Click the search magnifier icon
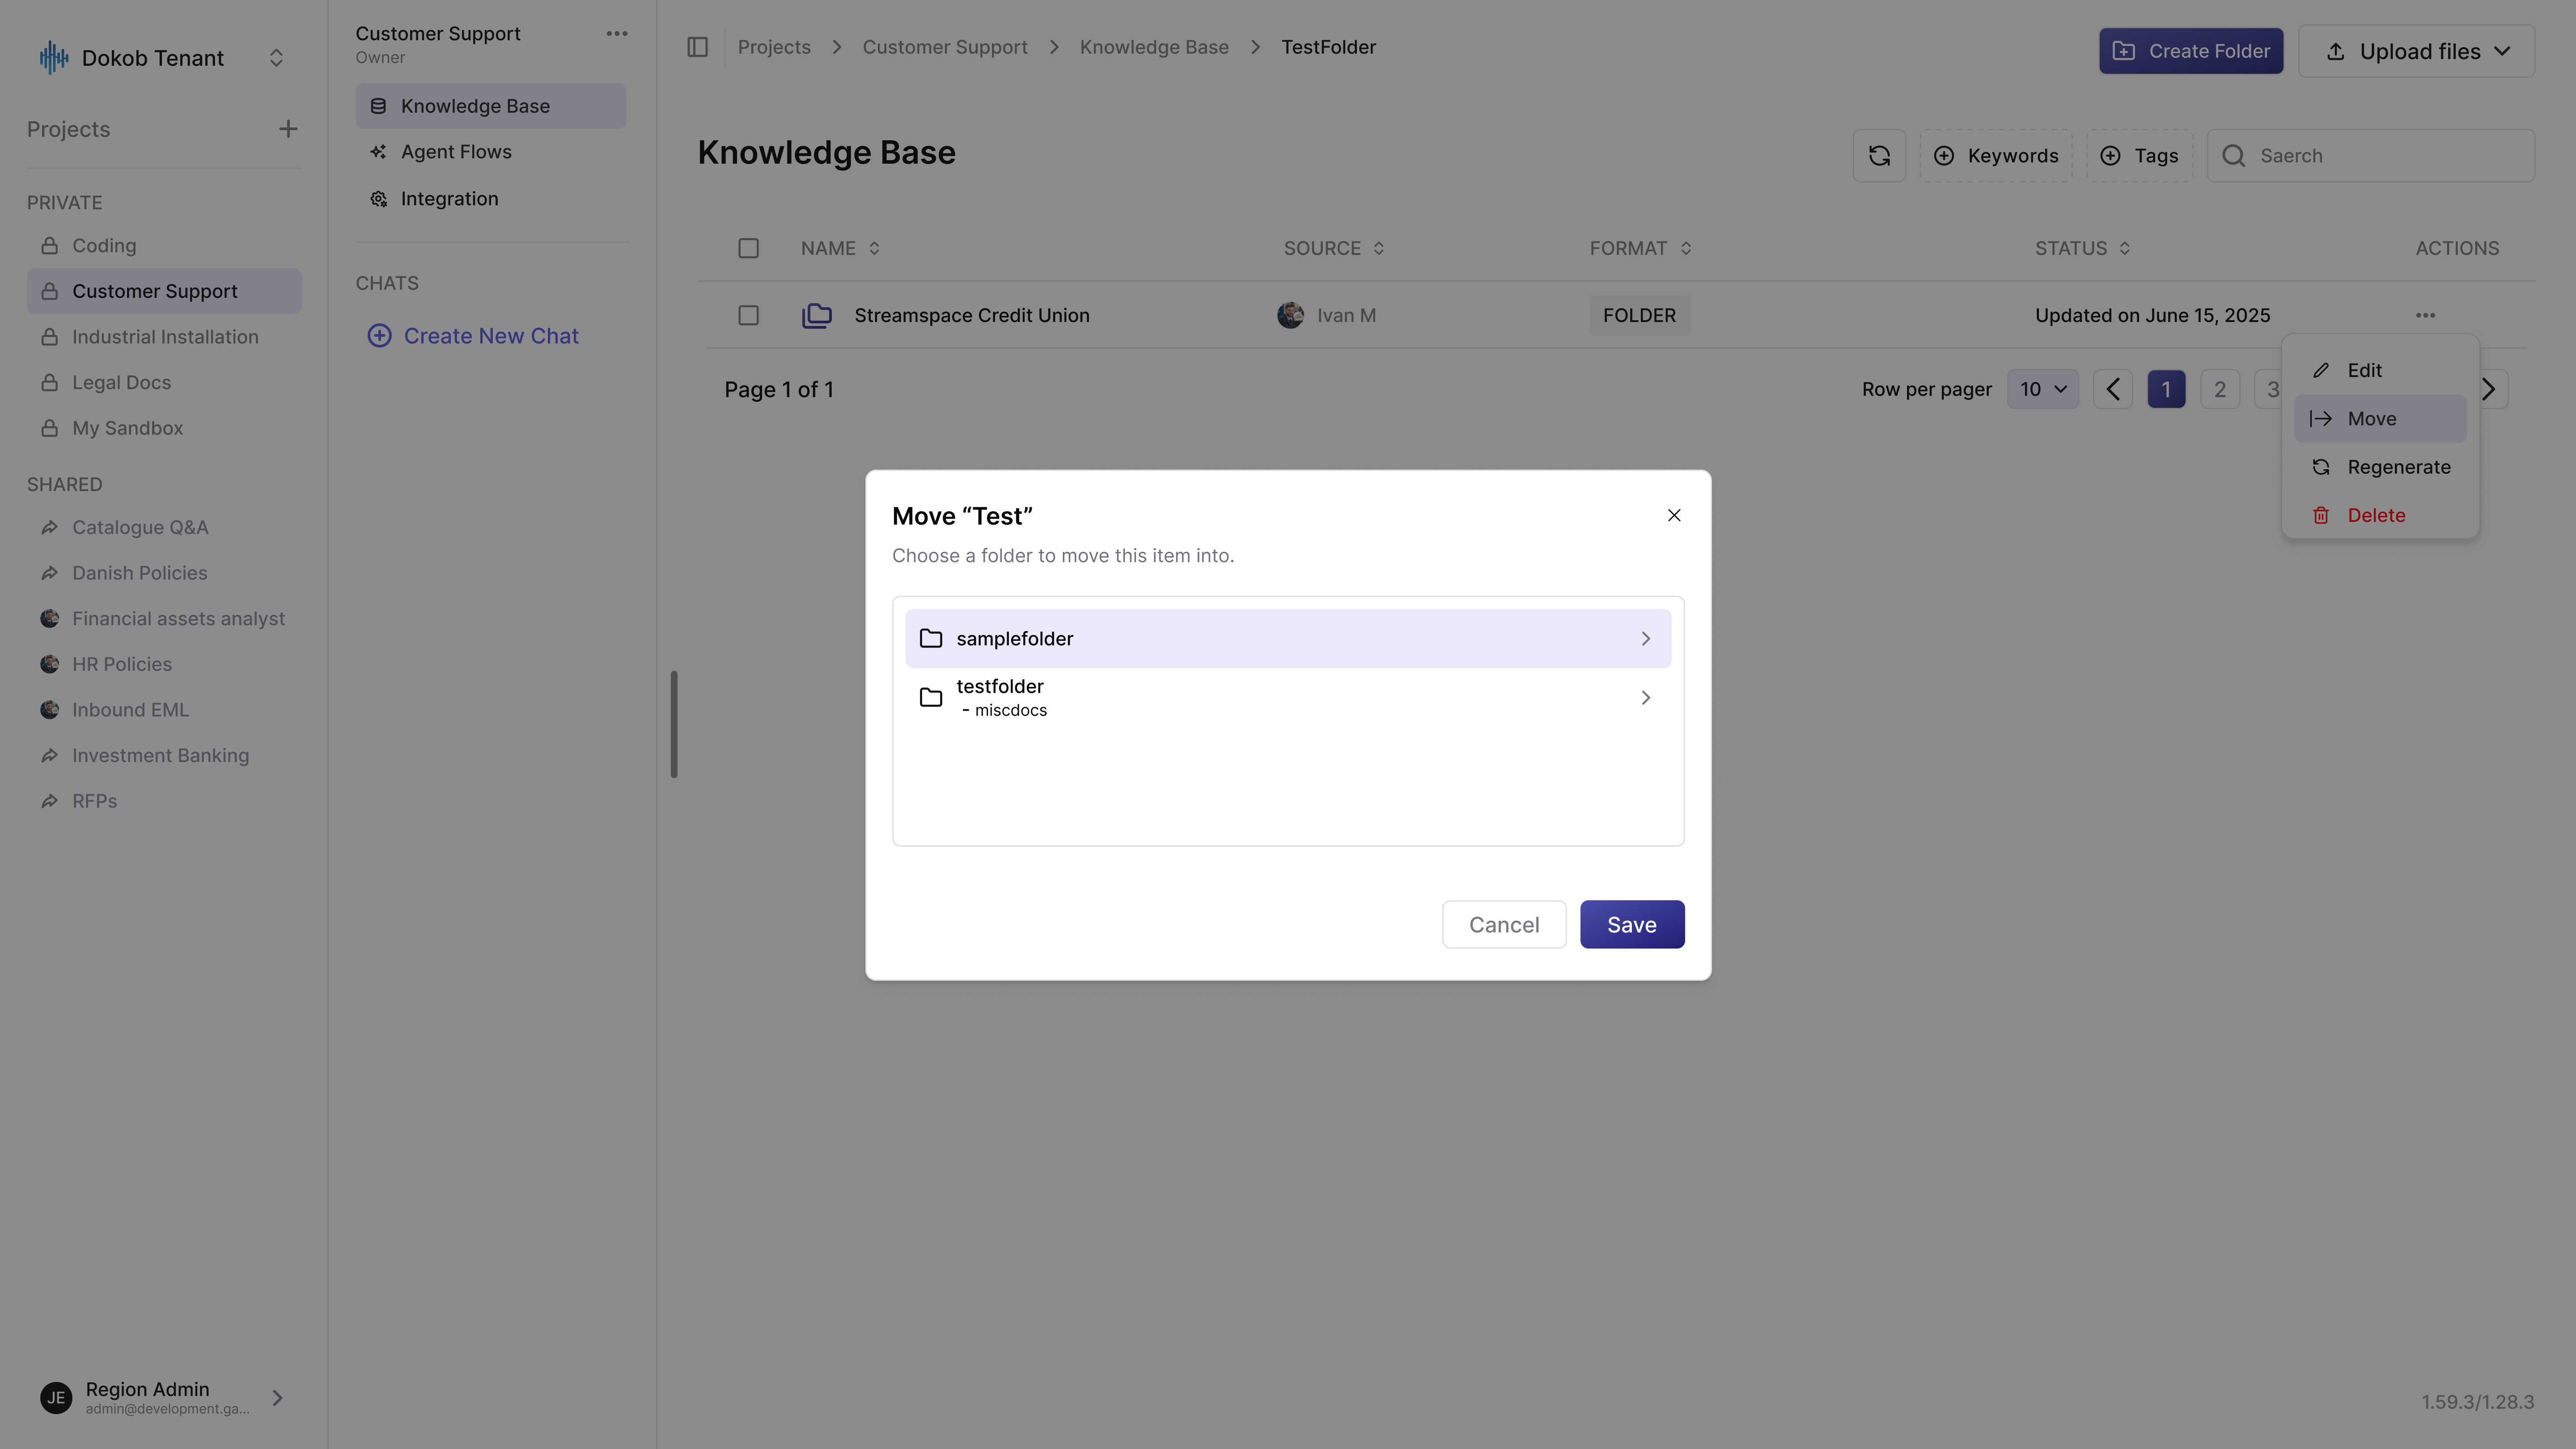This screenshot has width=2576, height=1449. (2233, 156)
